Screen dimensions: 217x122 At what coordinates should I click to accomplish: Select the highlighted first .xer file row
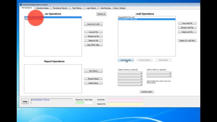53,17
